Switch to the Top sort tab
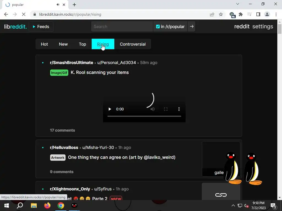Image resolution: width=282 pixels, height=211 pixels. click(82, 44)
